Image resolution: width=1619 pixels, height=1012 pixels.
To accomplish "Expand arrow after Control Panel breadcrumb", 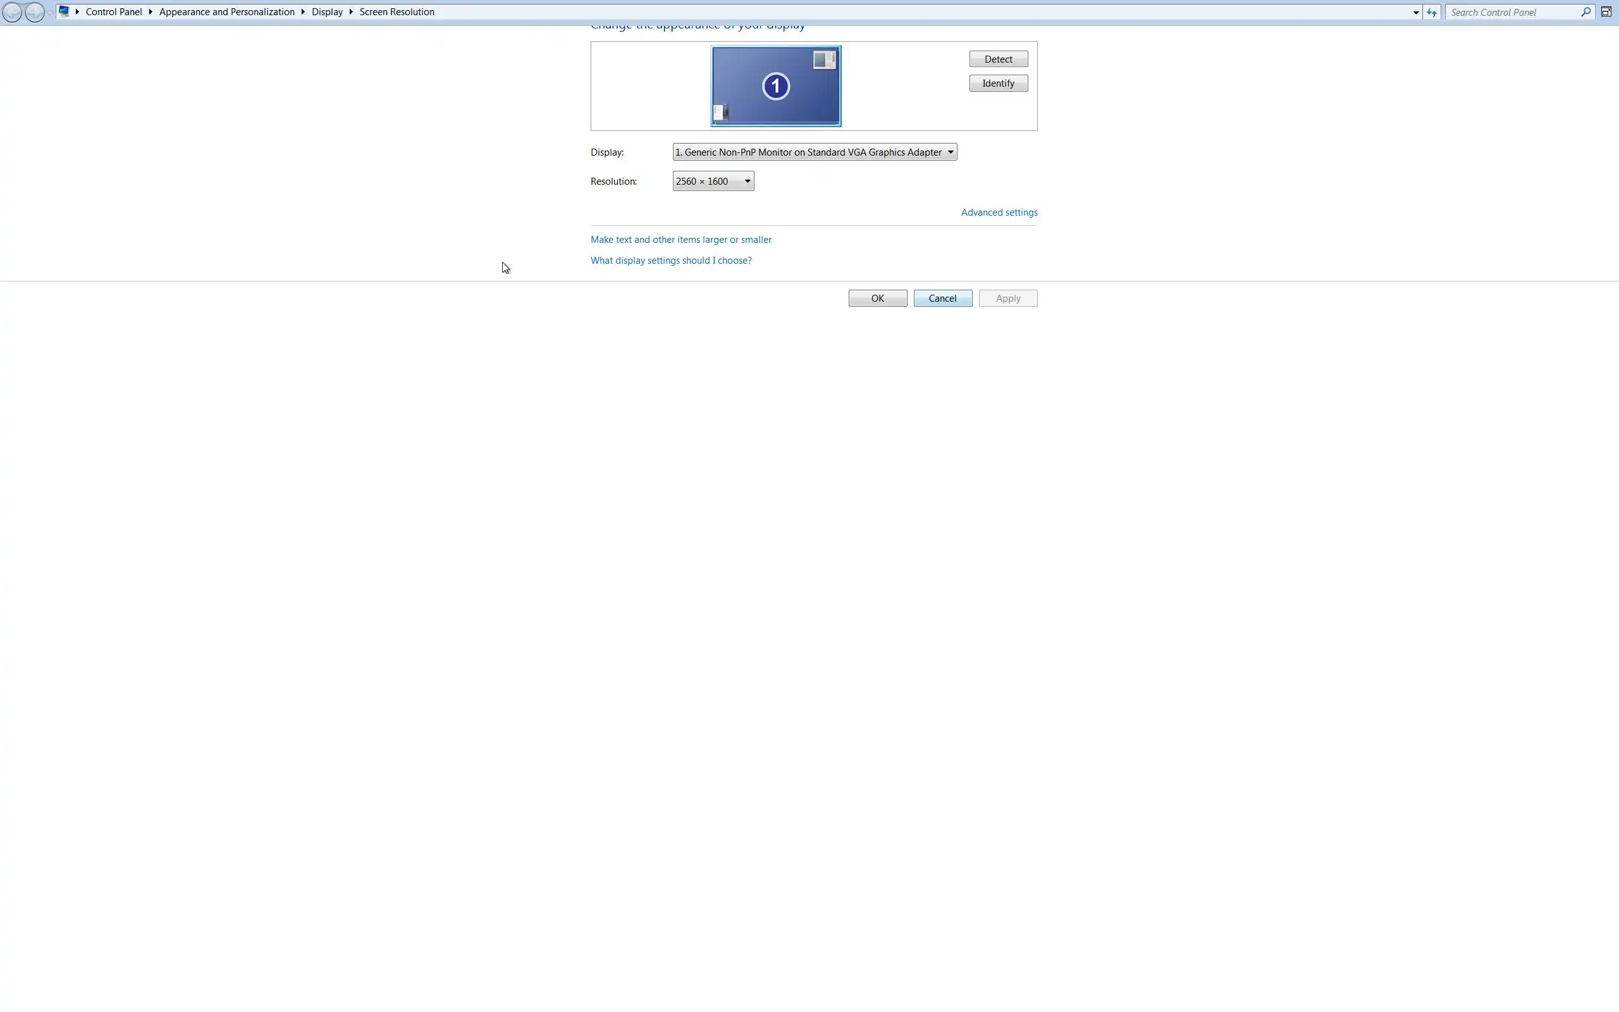I will tap(151, 12).
